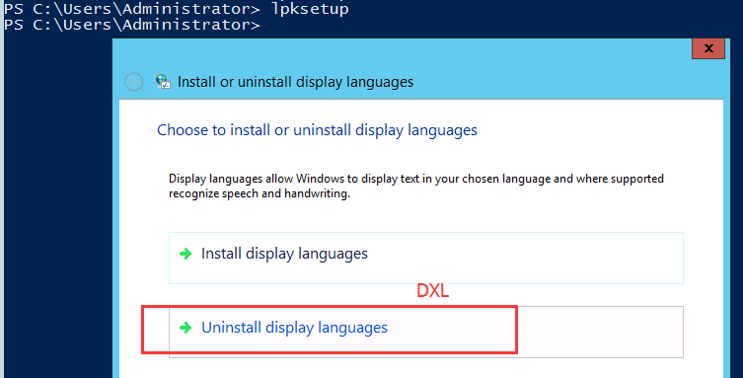Click heading 'Choose to install or uninstall display languages'
The height and width of the screenshot is (378, 743).
(x=317, y=130)
